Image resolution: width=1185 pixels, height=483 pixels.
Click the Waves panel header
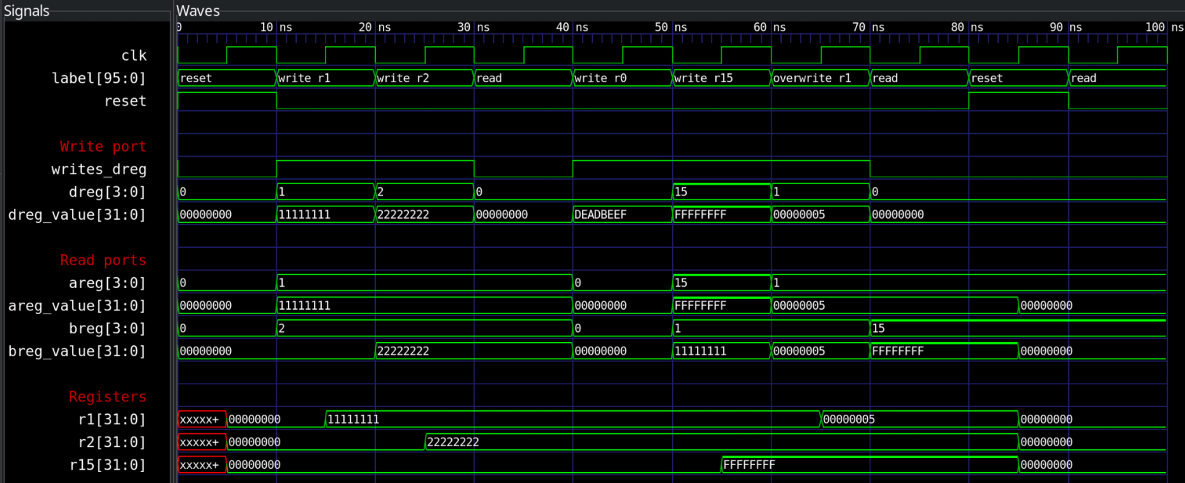coord(198,11)
